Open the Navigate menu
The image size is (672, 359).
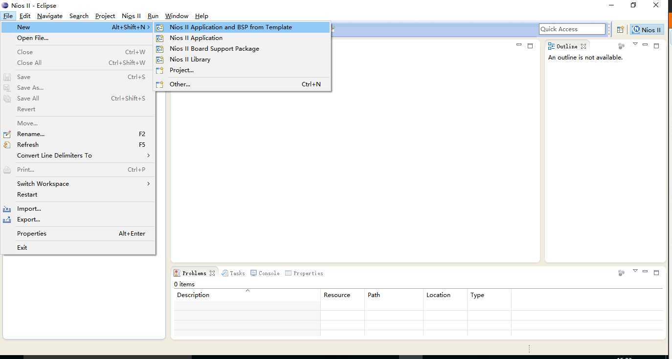click(x=50, y=16)
